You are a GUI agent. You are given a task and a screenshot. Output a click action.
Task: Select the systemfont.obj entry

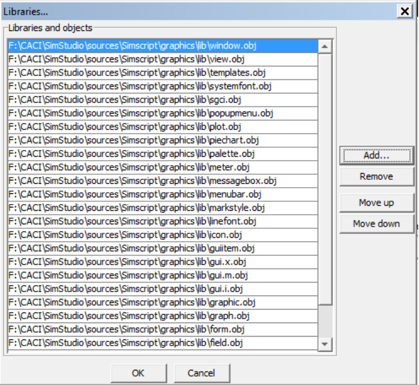(x=163, y=87)
